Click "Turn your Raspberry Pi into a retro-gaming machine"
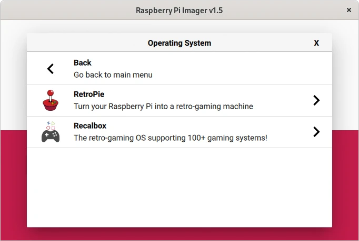This screenshot has width=359, height=241. [163, 106]
